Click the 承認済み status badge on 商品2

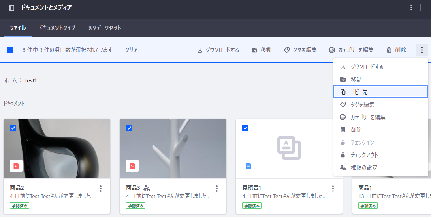point(19,206)
